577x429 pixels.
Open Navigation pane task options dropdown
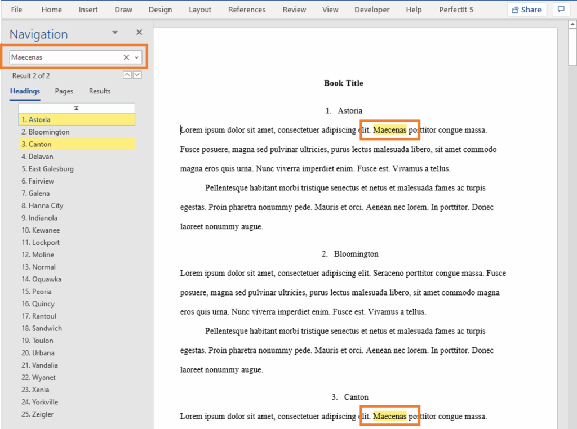(x=115, y=33)
